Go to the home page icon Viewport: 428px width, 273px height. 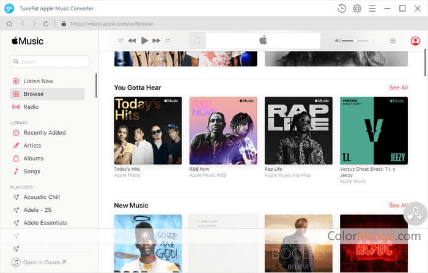click(x=10, y=24)
